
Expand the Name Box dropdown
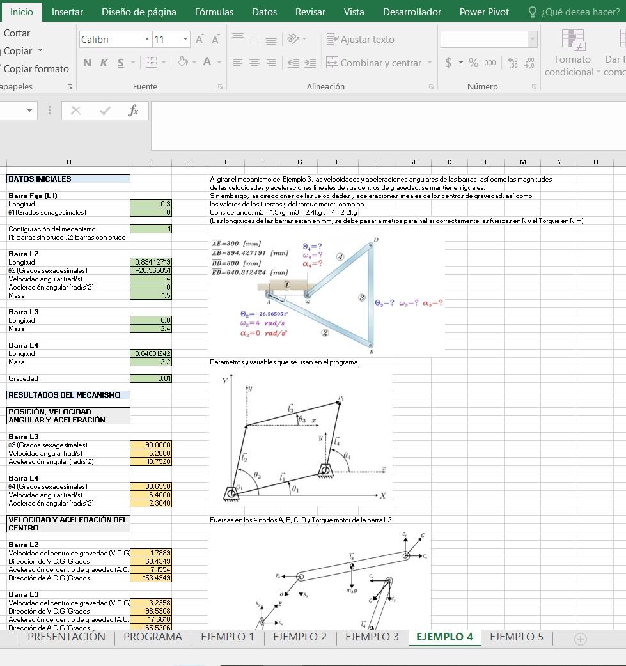click(x=29, y=111)
